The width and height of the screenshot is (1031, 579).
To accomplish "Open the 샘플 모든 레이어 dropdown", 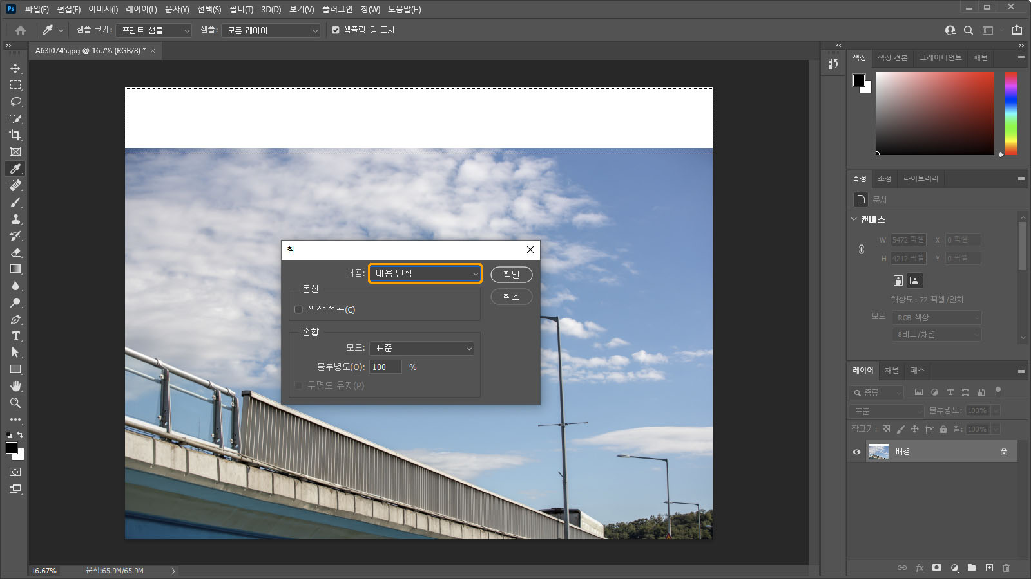I will pos(271,30).
